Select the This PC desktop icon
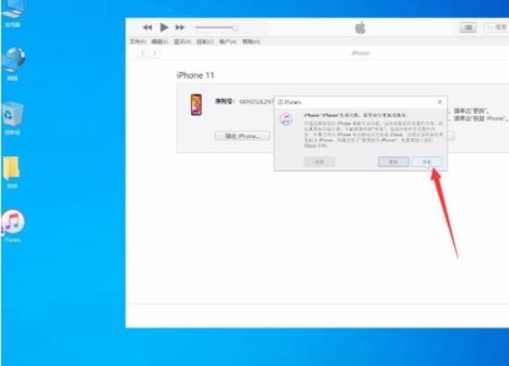Image resolution: width=509 pixels, height=366 pixels. (x=13, y=13)
